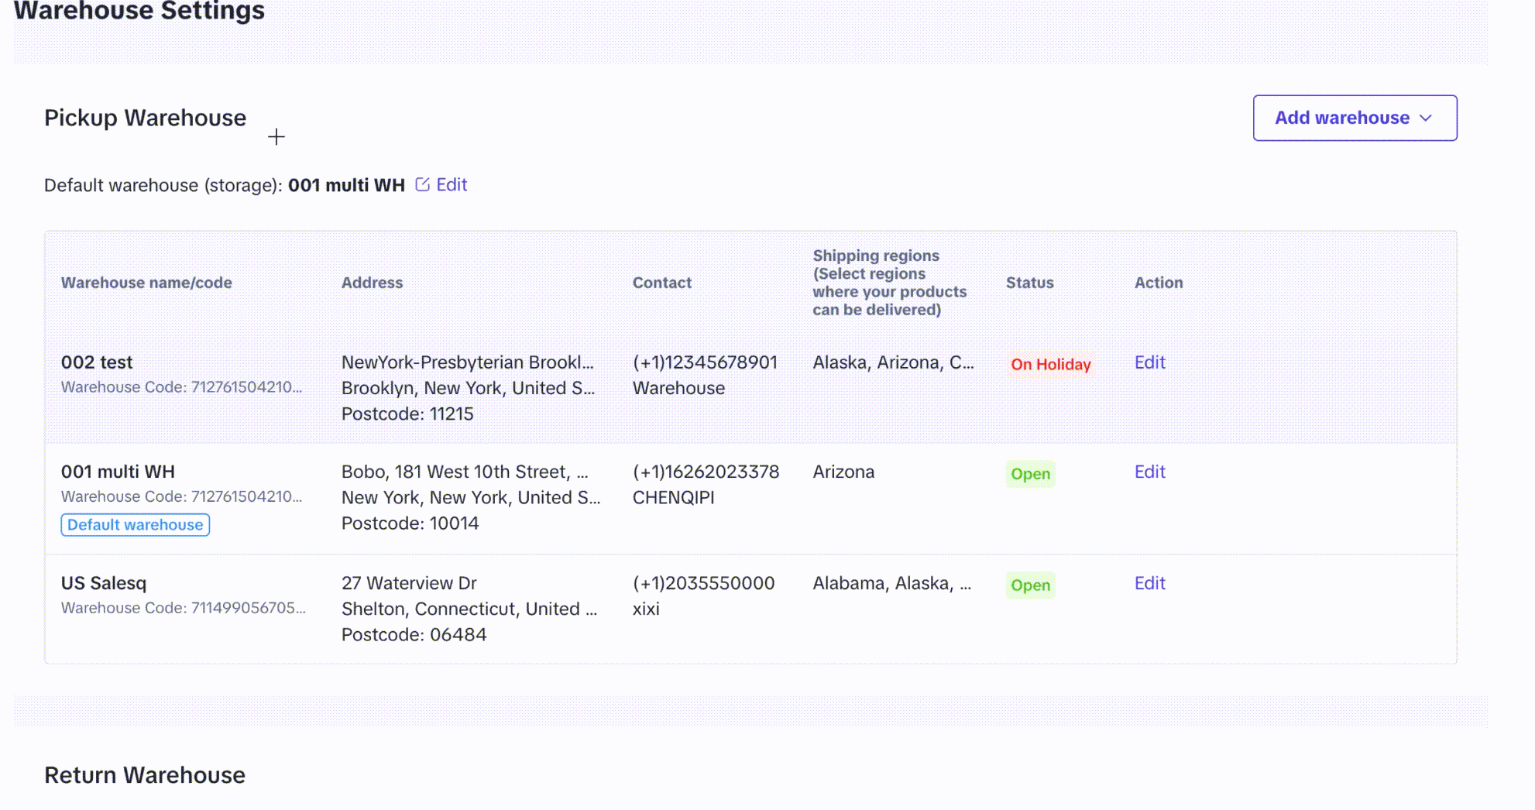1535x810 pixels.
Task: Click the 002 test warehouse code text
Action: pos(182,387)
